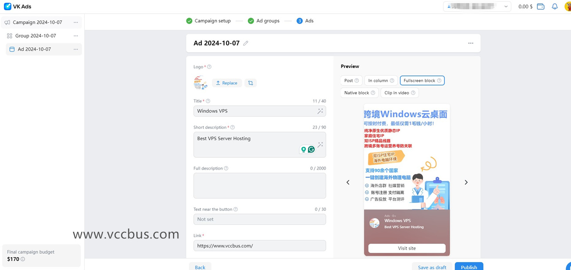Click the AI wand icon in Title field
This screenshot has width=571, height=270.
(x=320, y=111)
